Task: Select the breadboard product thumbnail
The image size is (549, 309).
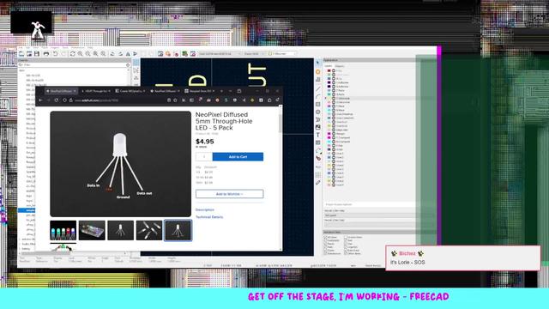Action: [92, 230]
